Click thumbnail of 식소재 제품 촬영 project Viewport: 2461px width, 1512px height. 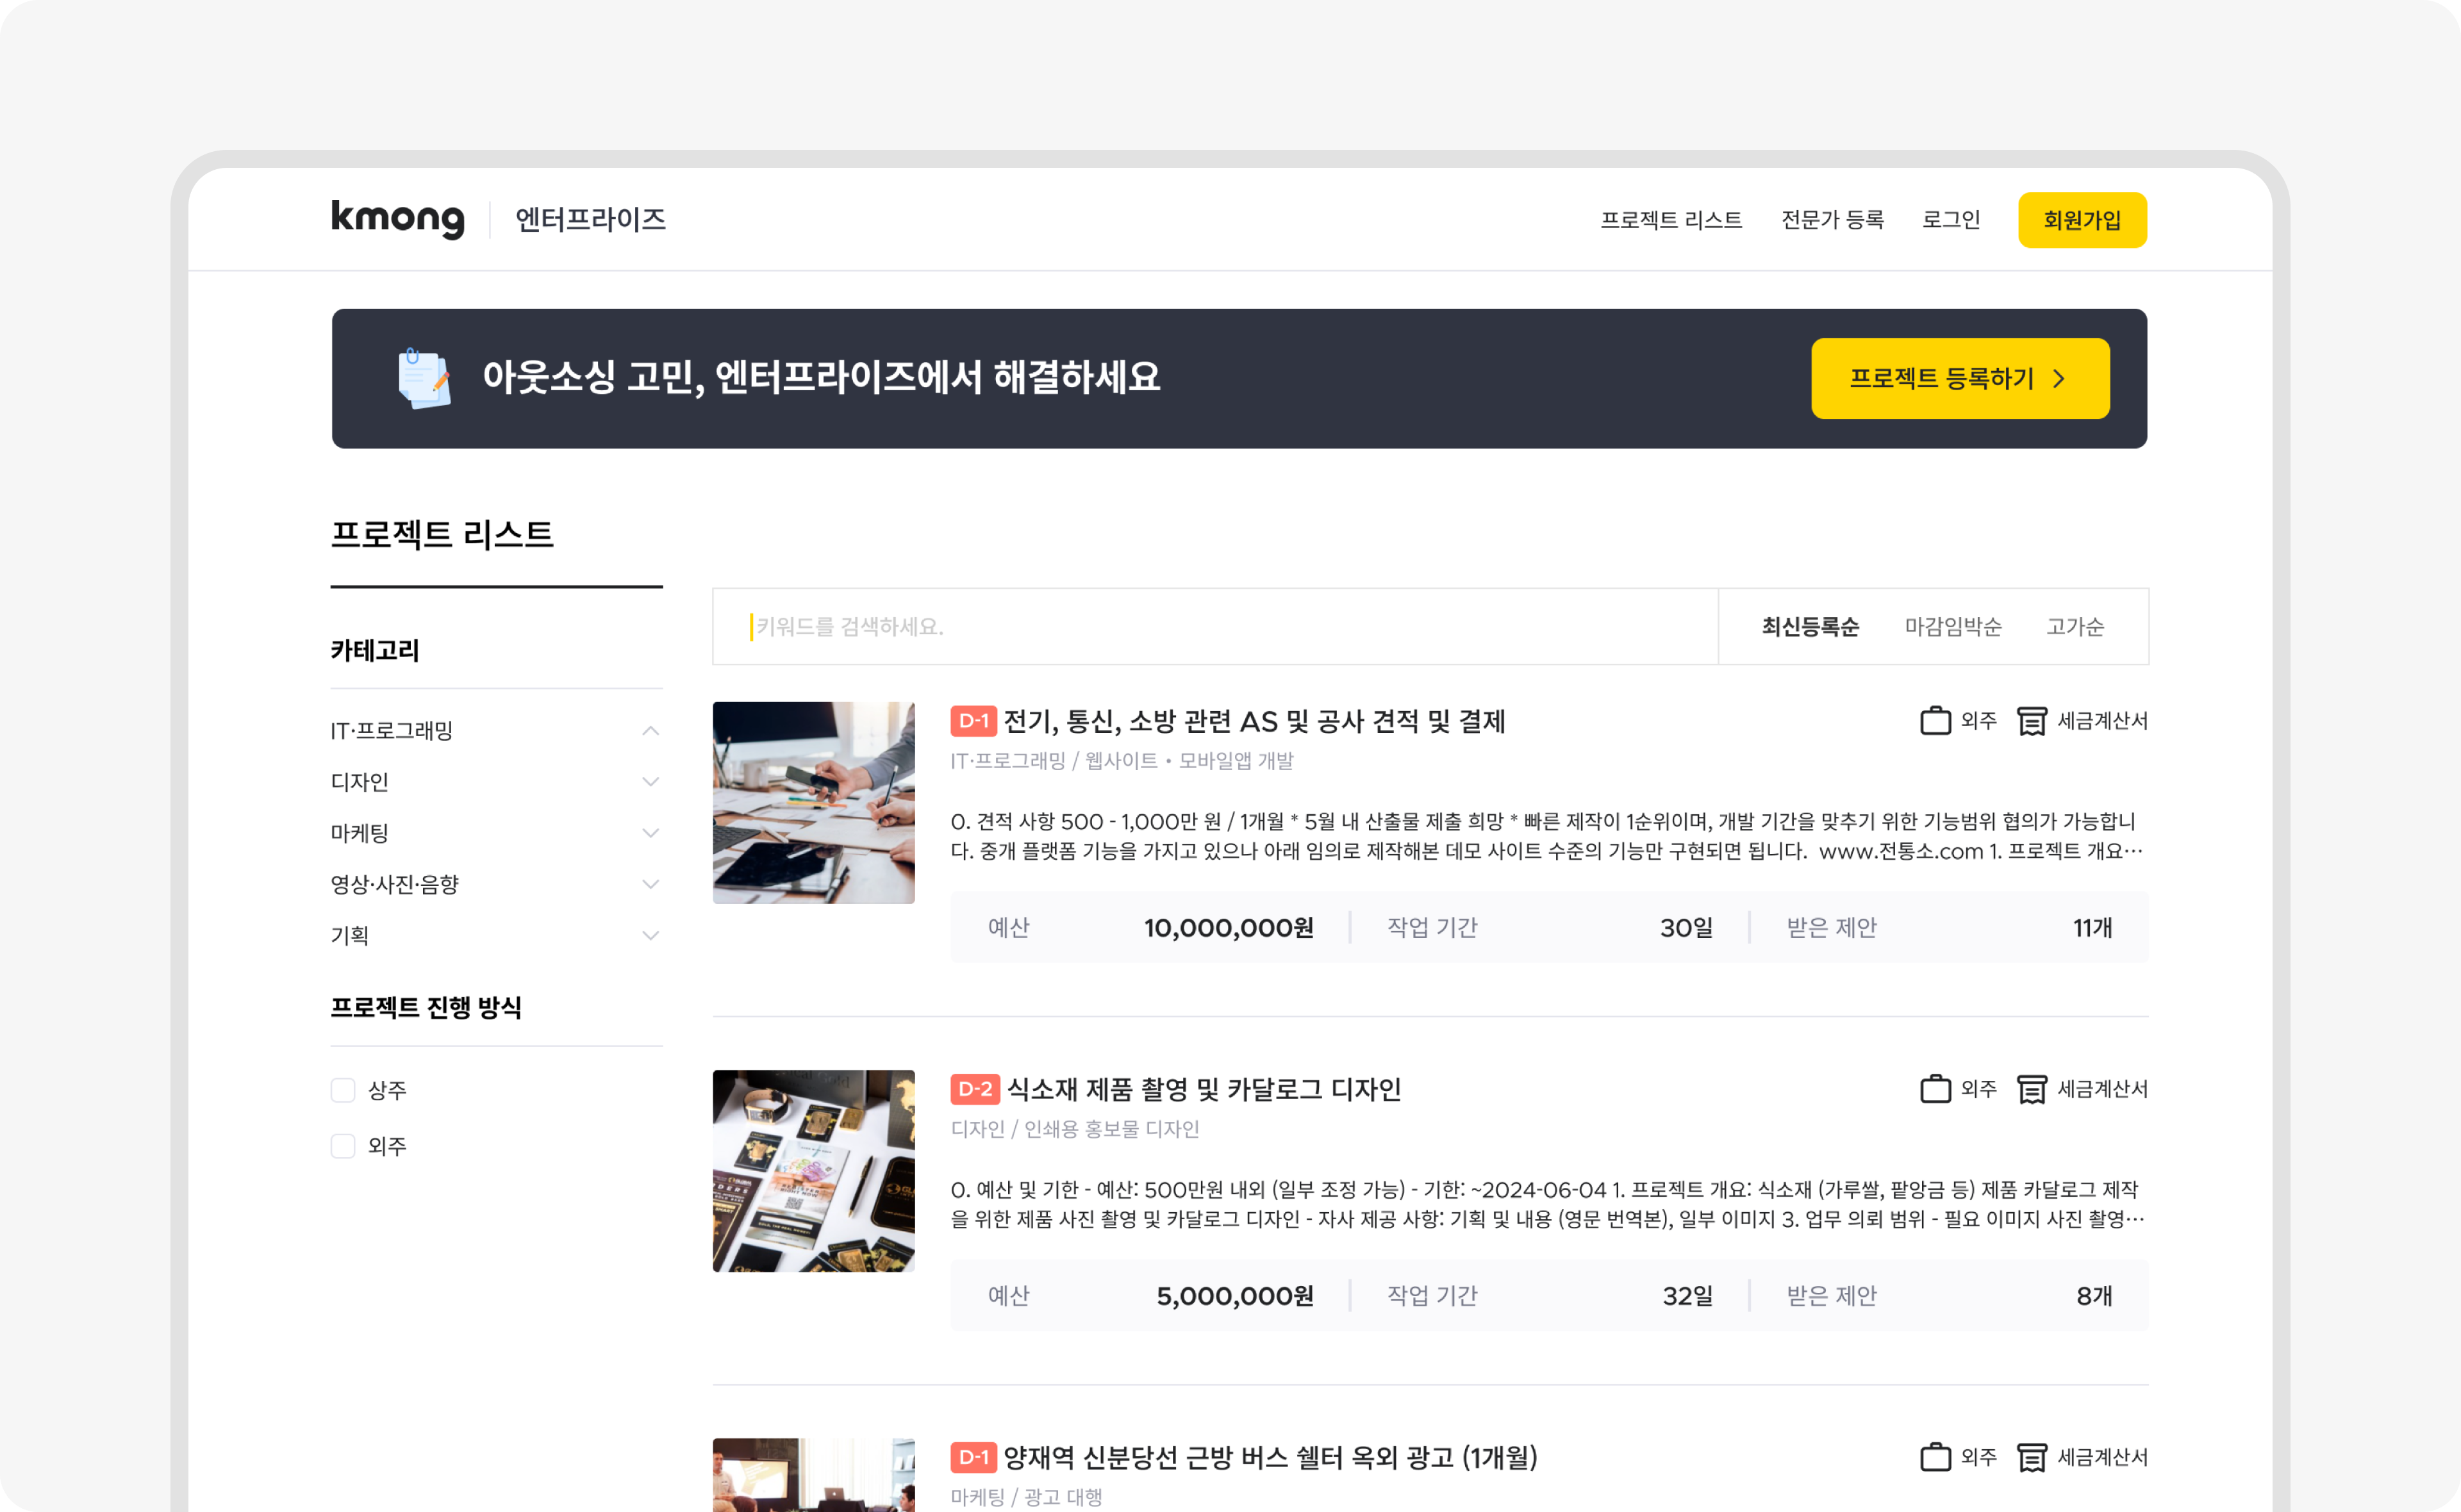[x=814, y=1171]
